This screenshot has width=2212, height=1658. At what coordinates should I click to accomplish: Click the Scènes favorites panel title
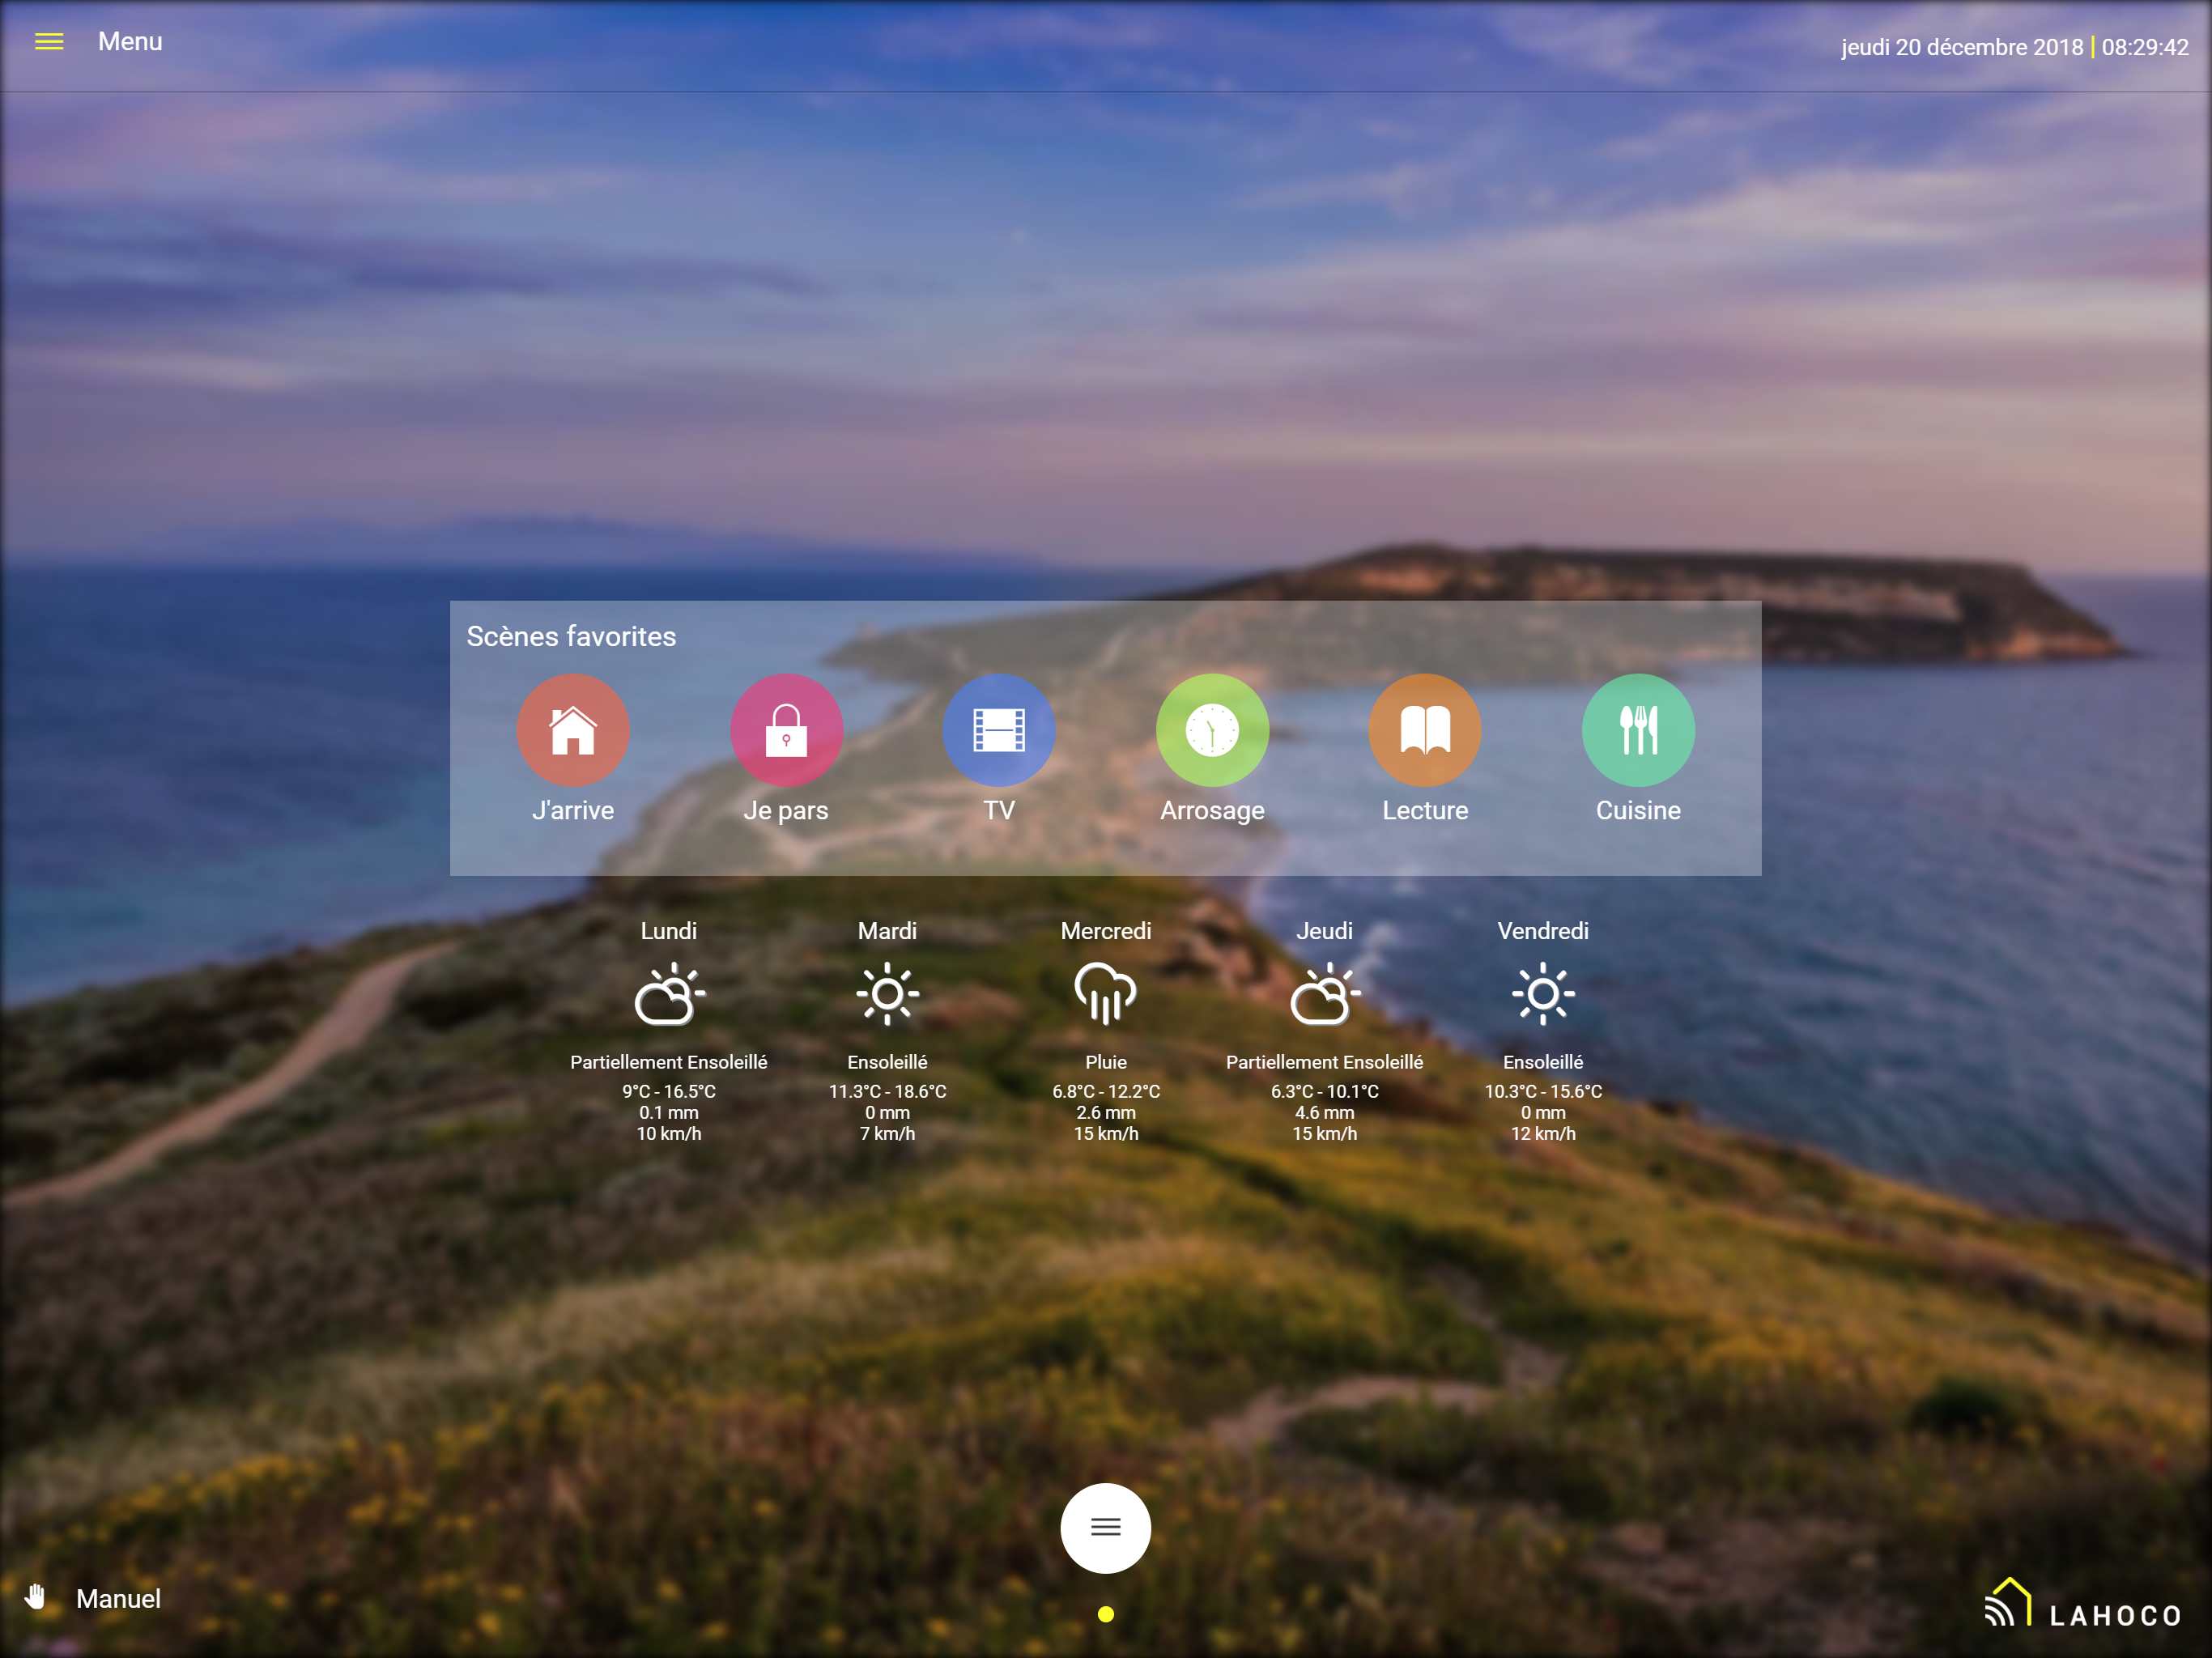pyautogui.click(x=571, y=636)
